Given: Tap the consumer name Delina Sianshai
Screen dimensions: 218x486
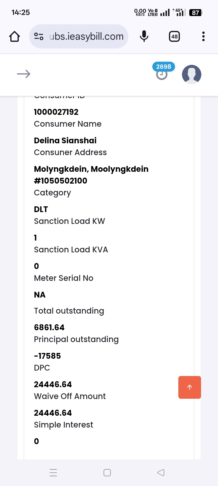Looking at the screenshot, I should click(65, 141).
